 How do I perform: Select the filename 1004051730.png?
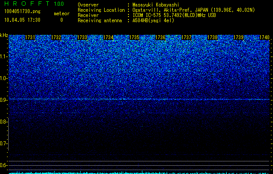pos(23,11)
